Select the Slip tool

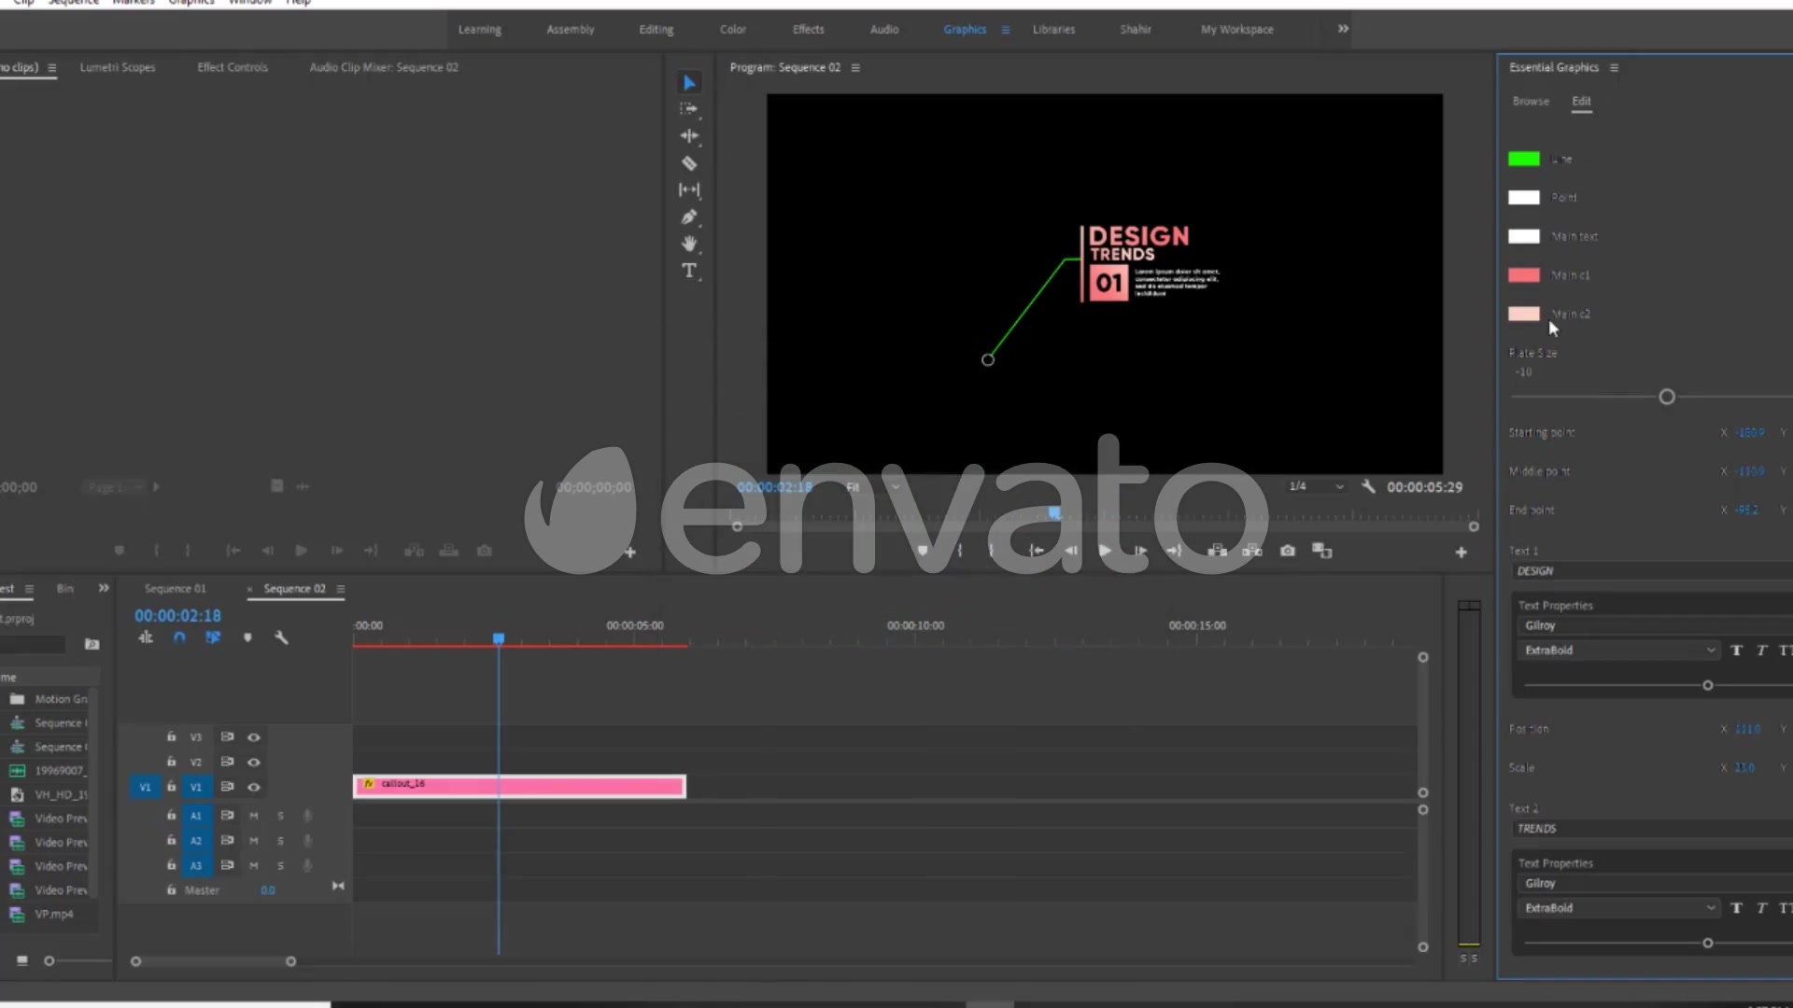pyautogui.click(x=688, y=190)
